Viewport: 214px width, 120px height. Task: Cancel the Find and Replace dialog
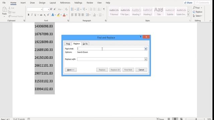pyautogui.click(x=141, y=70)
